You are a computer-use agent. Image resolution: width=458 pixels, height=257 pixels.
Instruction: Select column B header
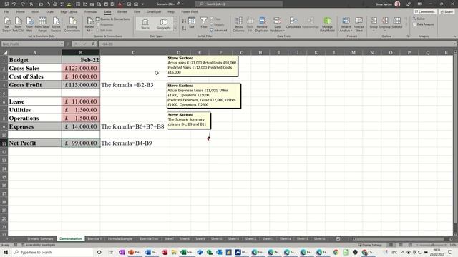81,52
